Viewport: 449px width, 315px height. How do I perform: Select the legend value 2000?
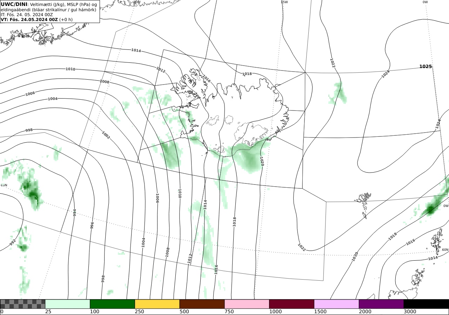[x=365, y=311]
